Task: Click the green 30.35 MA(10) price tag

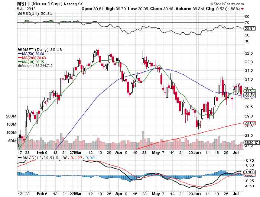Action: (249, 91)
